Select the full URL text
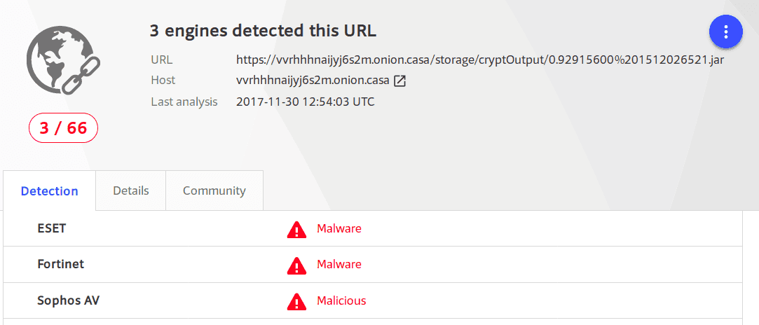The width and height of the screenshot is (759, 325). coord(480,60)
